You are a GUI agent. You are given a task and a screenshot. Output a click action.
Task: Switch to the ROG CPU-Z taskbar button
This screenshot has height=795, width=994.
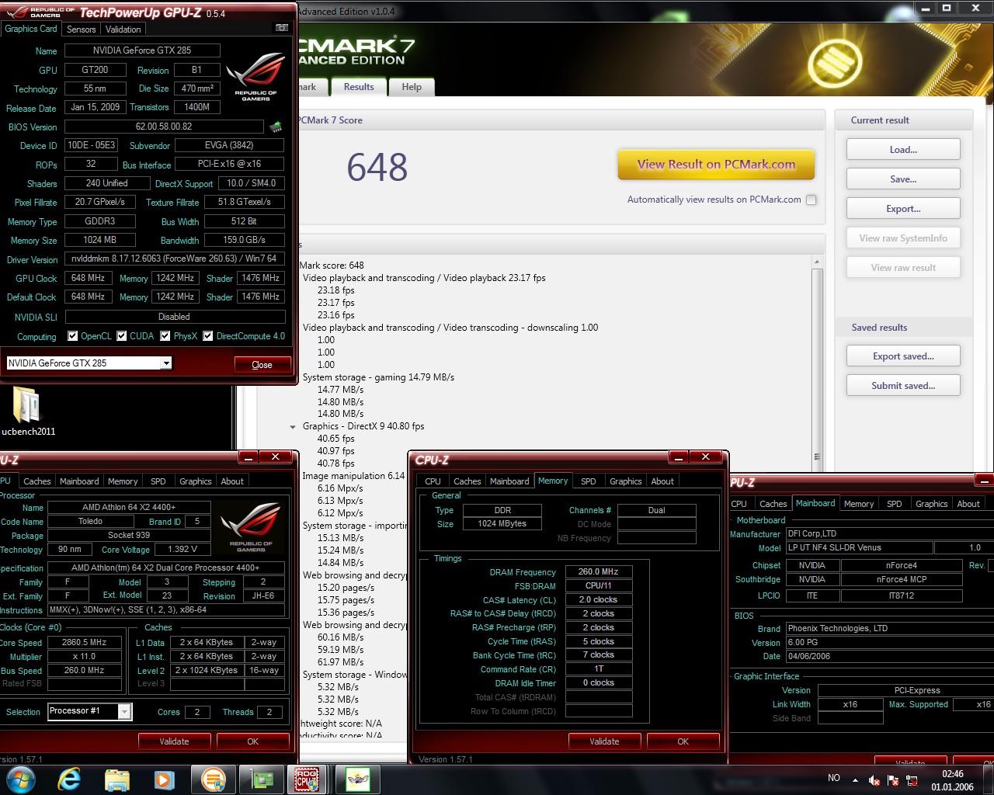pyautogui.click(x=308, y=779)
